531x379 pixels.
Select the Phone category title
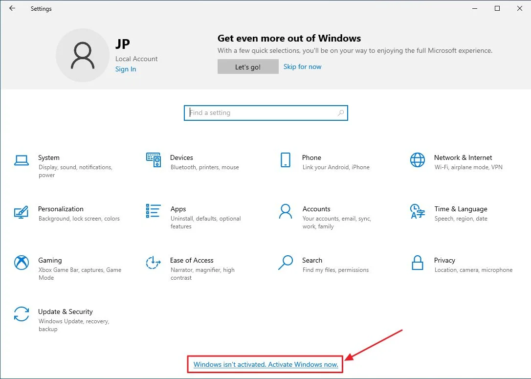(x=311, y=157)
